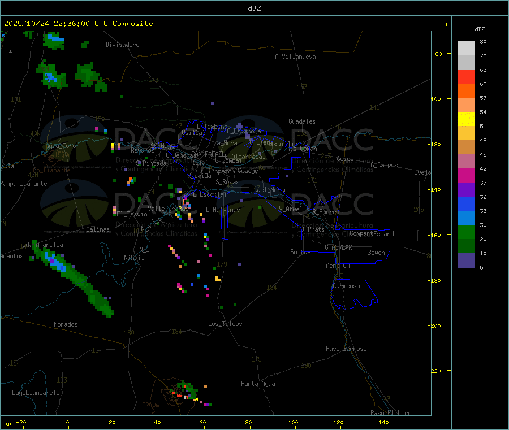Click the yellow 51-54 dBZ legend swatch
The width and height of the screenshot is (509, 430).
point(466,119)
